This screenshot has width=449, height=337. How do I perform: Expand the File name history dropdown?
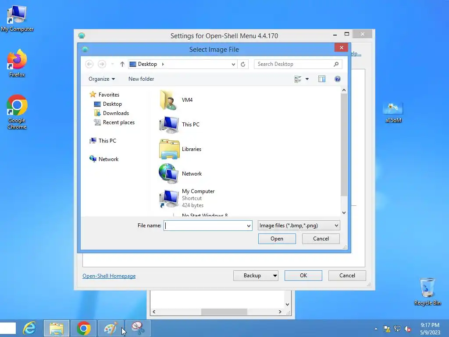[249, 226]
